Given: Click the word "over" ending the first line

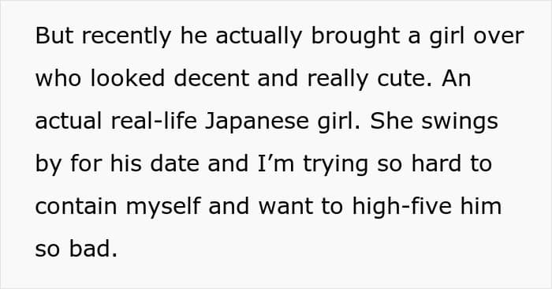Looking at the screenshot, I should click(499, 37).
